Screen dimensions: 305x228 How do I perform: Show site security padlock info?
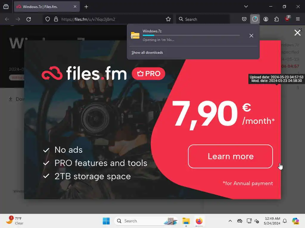tap(56, 19)
